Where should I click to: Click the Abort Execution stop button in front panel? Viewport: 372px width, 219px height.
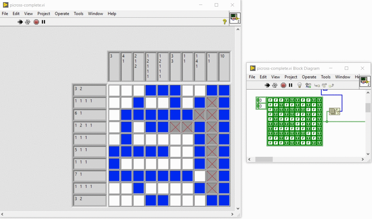tap(36, 22)
